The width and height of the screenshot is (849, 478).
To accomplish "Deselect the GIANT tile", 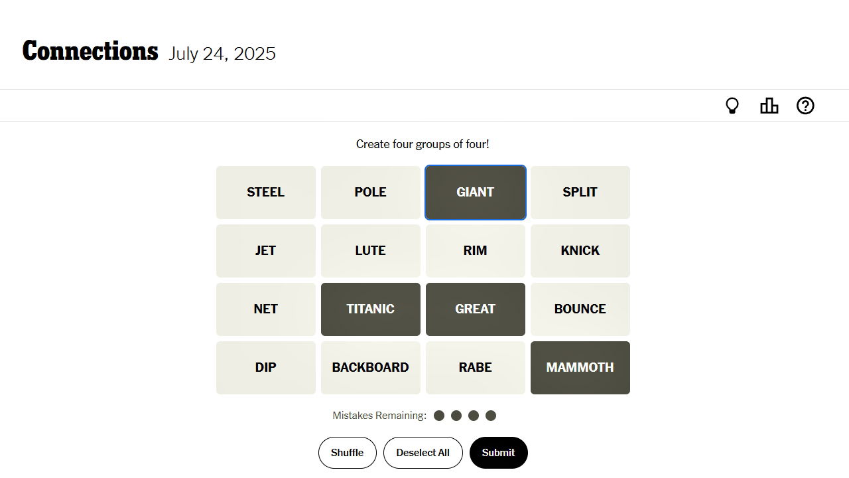I will [x=475, y=192].
